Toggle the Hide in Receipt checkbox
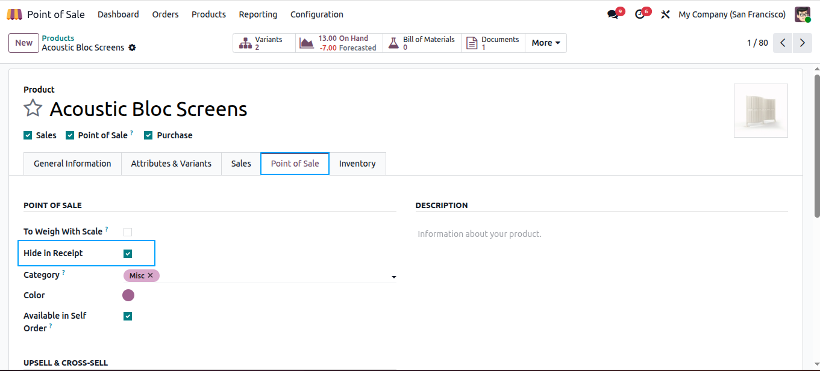This screenshot has width=820, height=371. tap(128, 254)
